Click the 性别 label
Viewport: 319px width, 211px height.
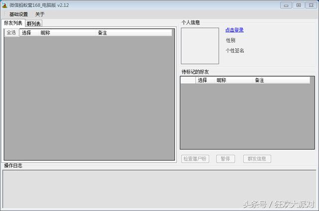(x=231, y=40)
